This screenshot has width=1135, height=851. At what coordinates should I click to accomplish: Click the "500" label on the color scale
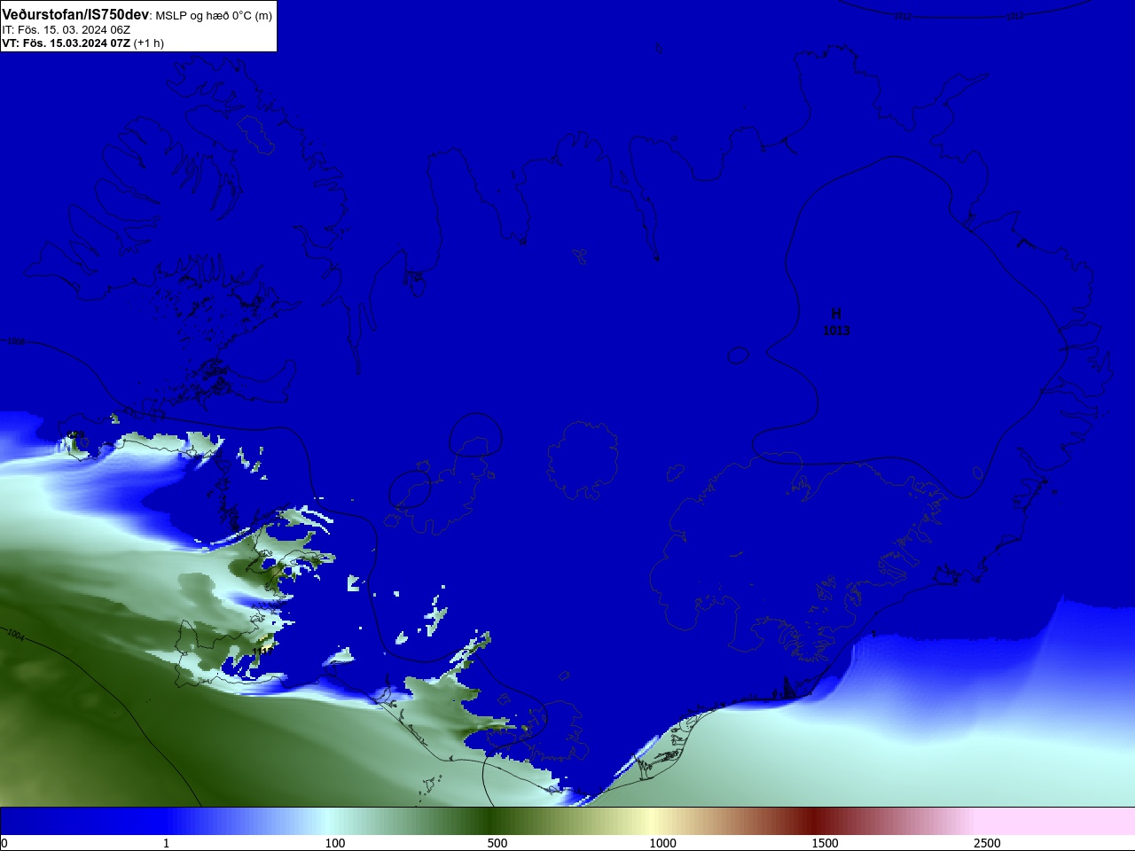(x=497, y=843)
